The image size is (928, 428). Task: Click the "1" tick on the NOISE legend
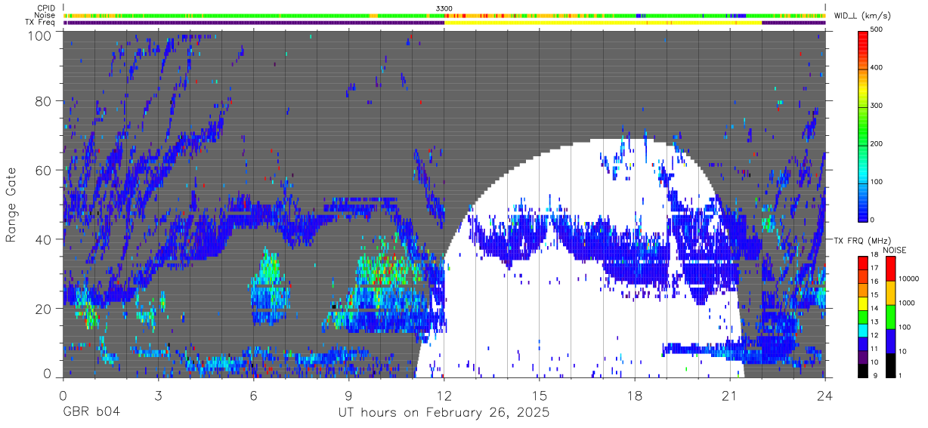click(x=899, y=375)
